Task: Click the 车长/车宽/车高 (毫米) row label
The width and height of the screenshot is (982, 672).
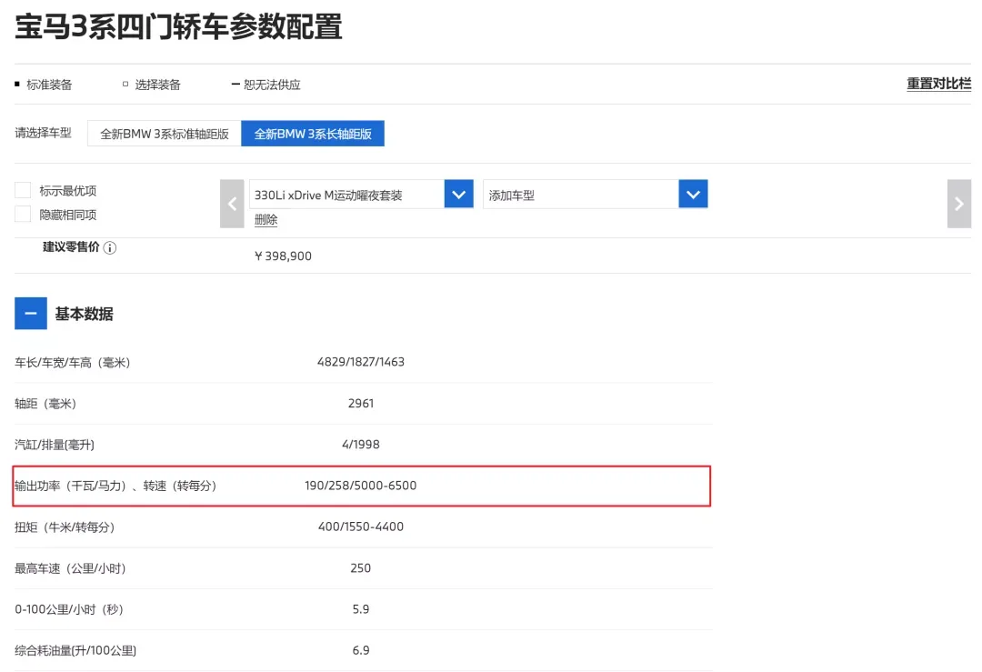Action: (73, 363)
